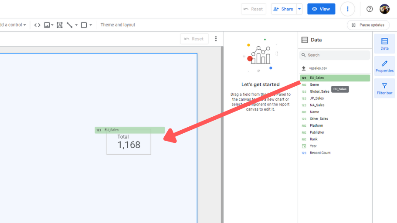Click the blue View button
397x223 pixels.
click(321, 9)
